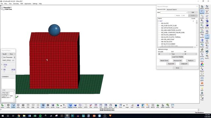Click the BacCol background color icon
This screenshot has height=118, width=211.
(x=153, y=106)
